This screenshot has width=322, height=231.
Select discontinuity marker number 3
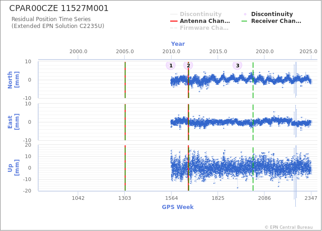(237, 66)
